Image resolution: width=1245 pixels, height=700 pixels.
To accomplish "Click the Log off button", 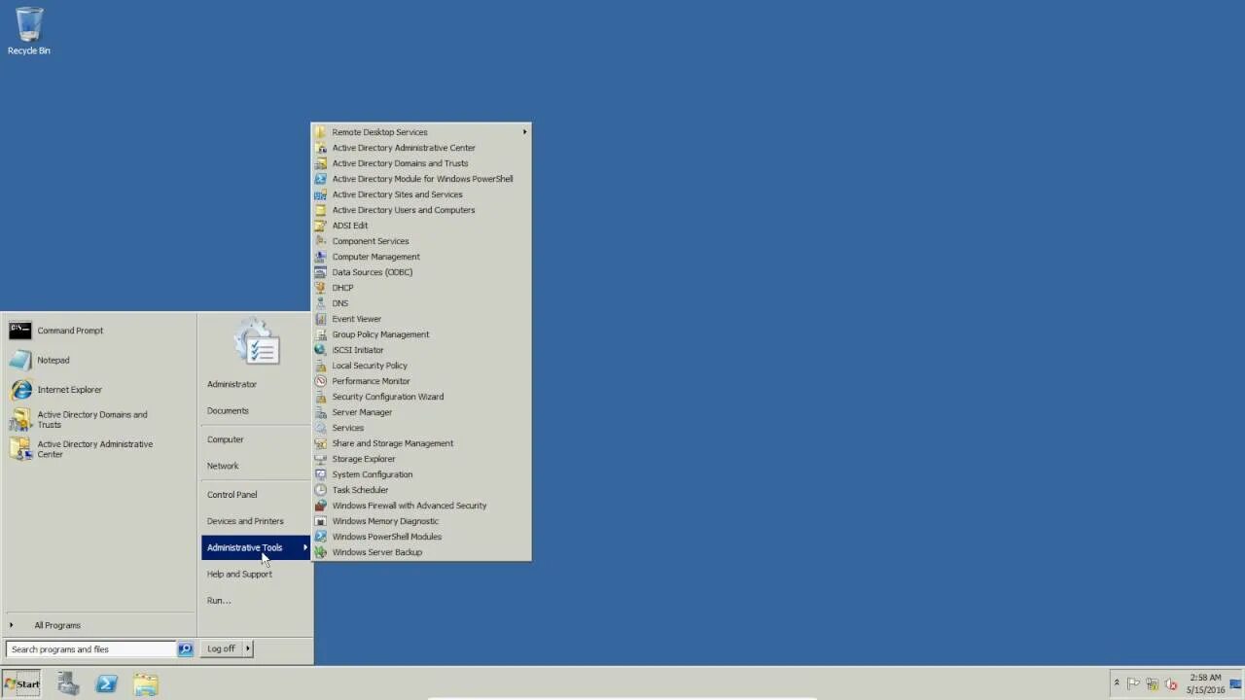I will [221, 648].
